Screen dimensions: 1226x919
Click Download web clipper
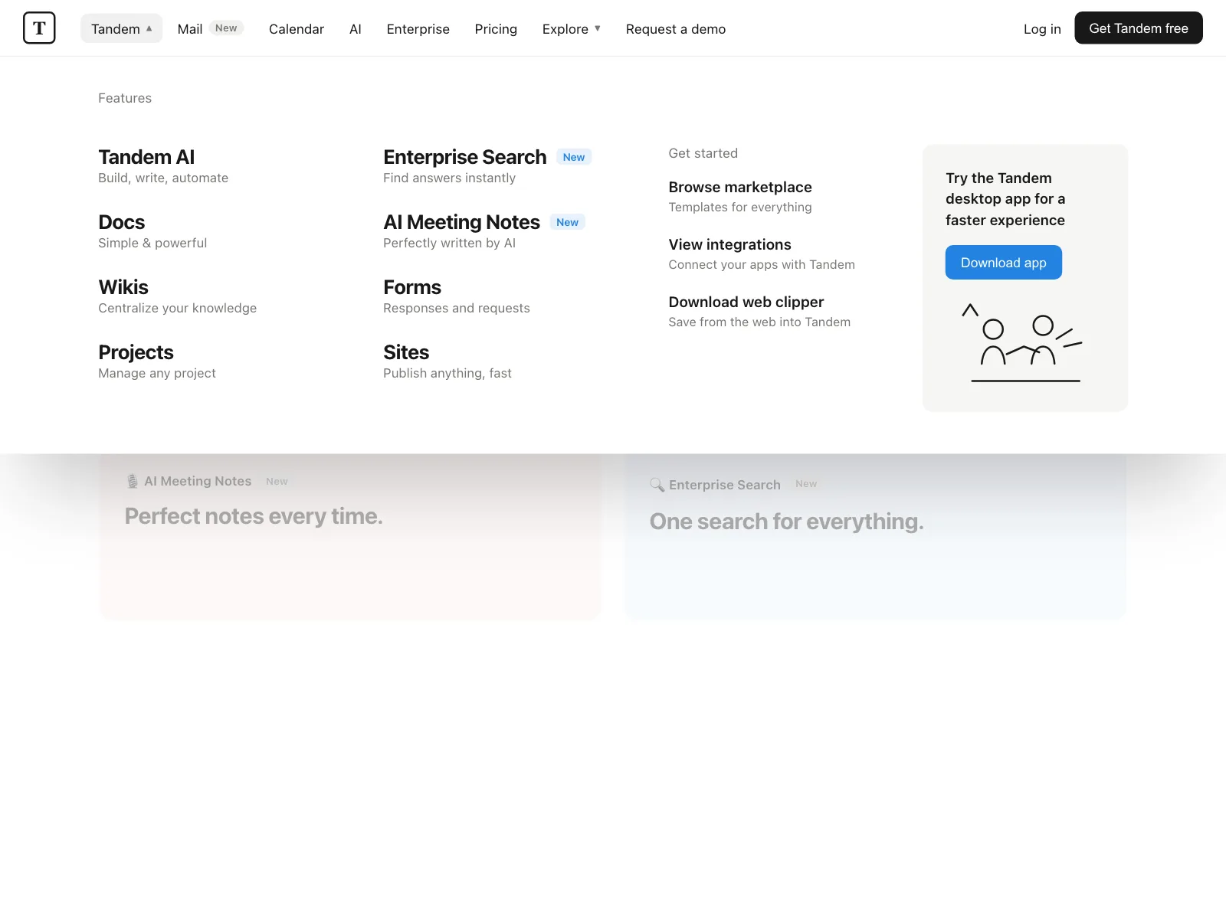pos(759,312)
